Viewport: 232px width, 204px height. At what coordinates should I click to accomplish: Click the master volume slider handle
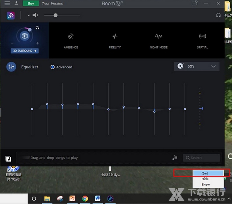coord(56,15)
